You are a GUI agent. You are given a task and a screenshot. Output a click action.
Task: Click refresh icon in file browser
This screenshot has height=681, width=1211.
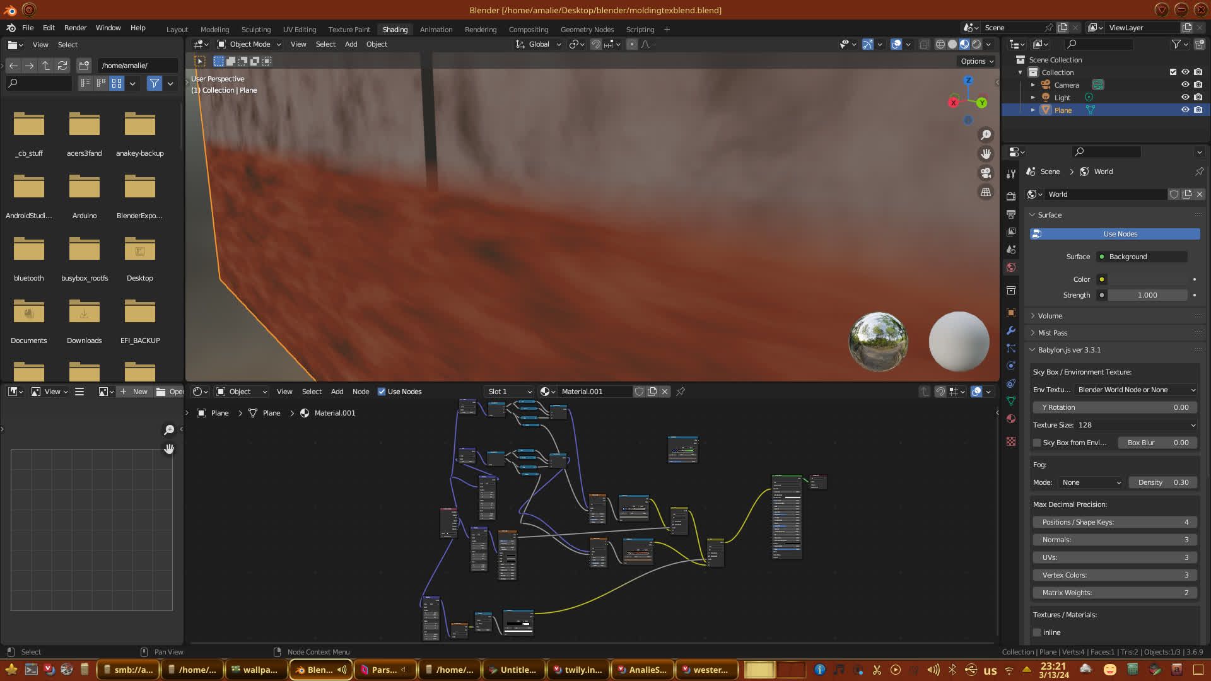pos(62,66)
